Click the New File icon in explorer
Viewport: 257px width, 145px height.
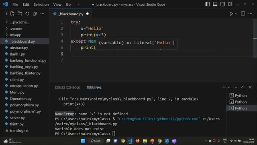tap(12, 14)
